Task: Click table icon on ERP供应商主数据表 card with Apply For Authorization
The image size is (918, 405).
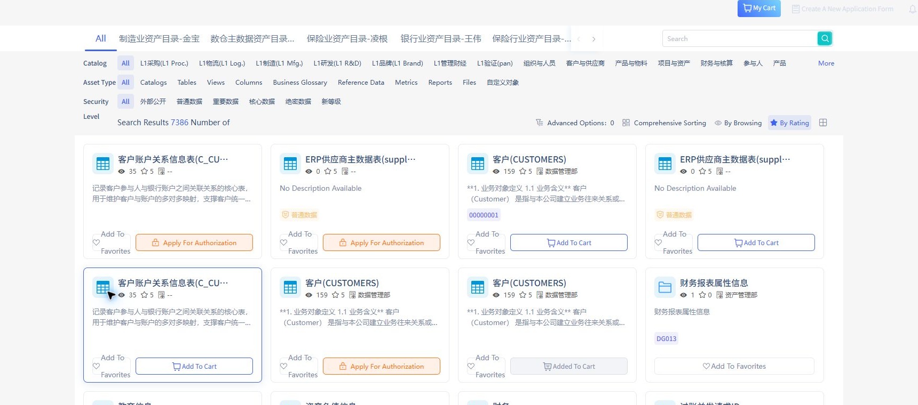Action: point(290,164)
